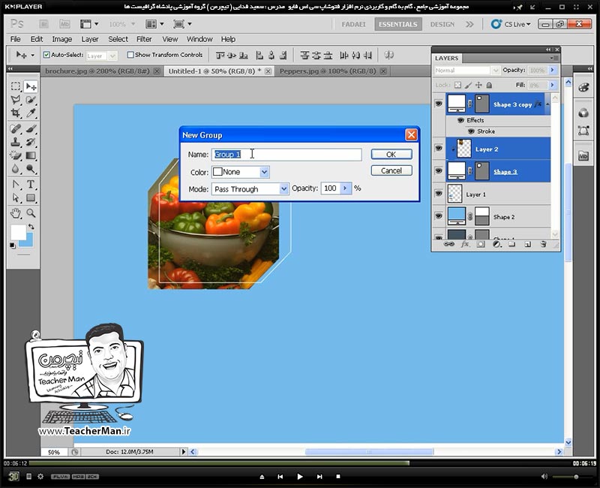The height and width of the screenshot is (488, 600).
Task: Expand more workspaces chevron
Action: [469, 24]
